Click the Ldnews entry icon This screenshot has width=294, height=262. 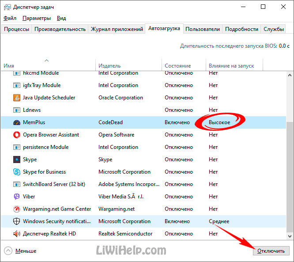17,110
